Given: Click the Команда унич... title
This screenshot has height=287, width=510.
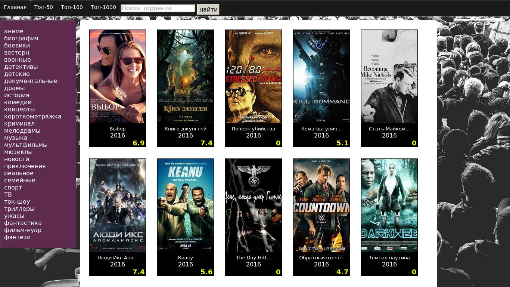Looking at the screenshot, I should [x=321, y=129].
